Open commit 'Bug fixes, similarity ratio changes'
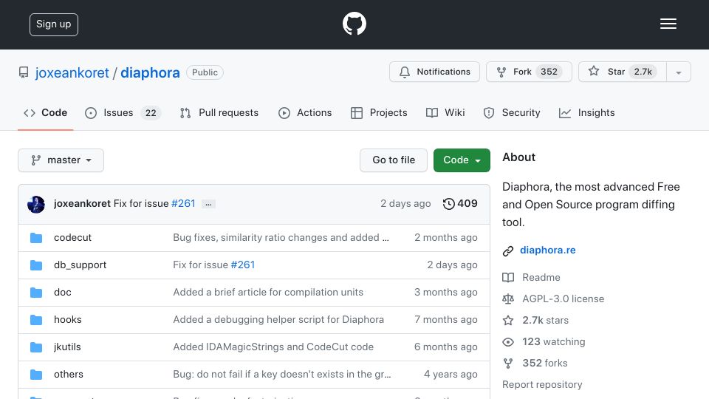709x399 pixels. (281, 237)
